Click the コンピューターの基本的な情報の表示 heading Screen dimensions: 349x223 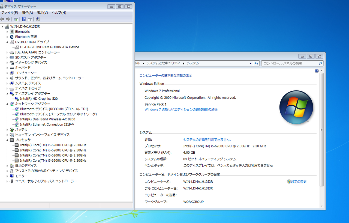(166, 75)
